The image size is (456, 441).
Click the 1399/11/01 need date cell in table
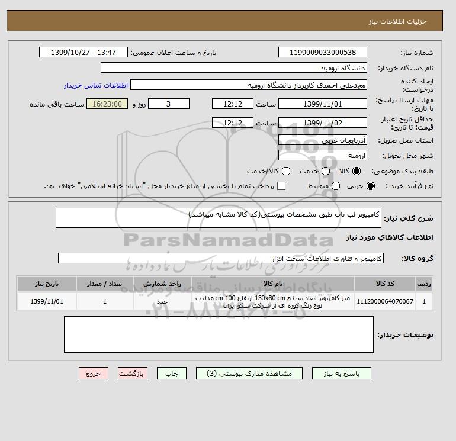[47, 301]
